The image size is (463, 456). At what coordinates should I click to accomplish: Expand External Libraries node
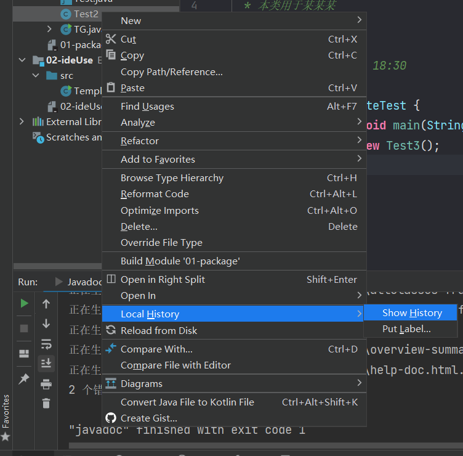(x=22, y=121)
